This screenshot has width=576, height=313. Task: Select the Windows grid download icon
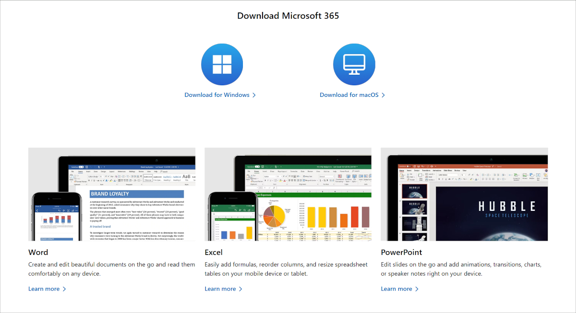[222, 64]
